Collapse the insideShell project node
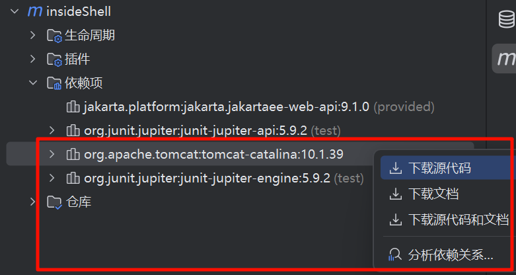This screenshot has height=275, width=516. click(15, 12)
